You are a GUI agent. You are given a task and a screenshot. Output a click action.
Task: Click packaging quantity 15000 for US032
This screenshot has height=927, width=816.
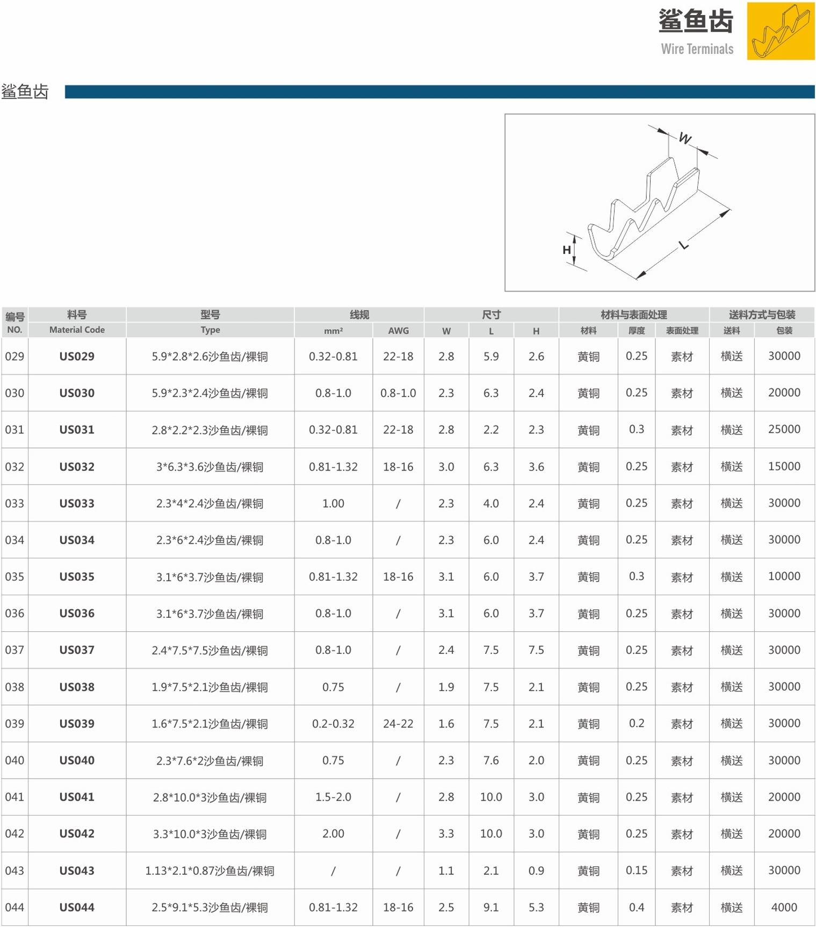point(784,467)
